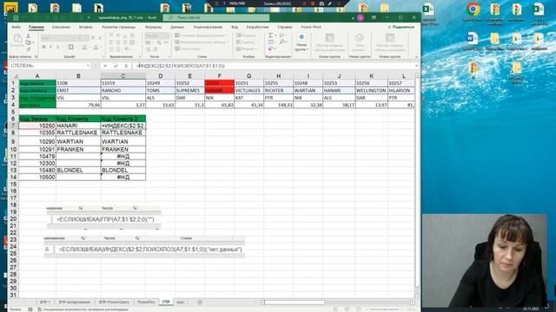
Task: Toggle Bold formatting in the font group
Action: [x=43, y=47]
